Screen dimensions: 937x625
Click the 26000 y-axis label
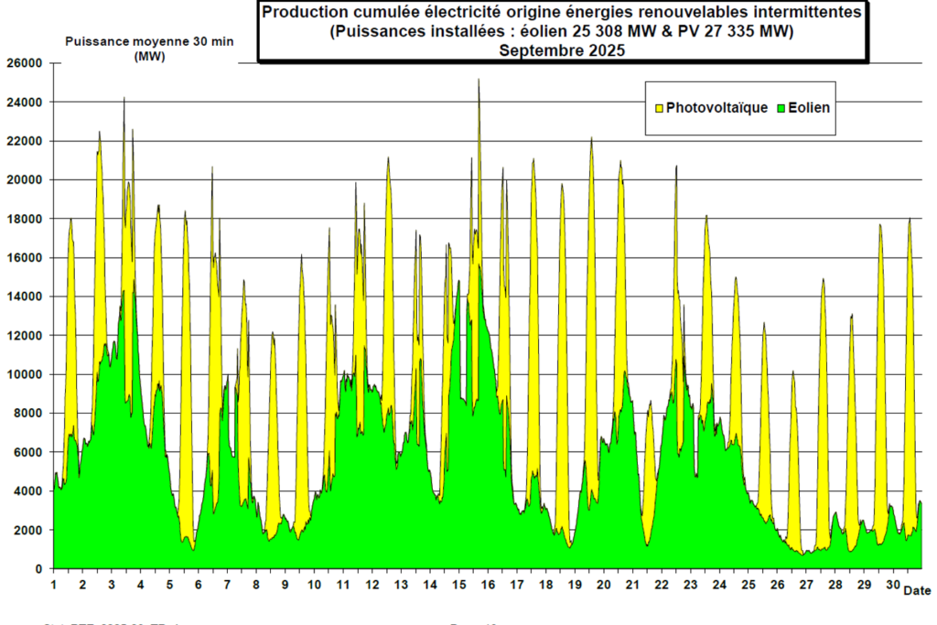[26, 63]
